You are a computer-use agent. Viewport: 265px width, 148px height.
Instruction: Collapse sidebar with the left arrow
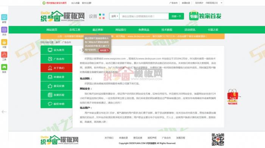(x=4, y=112)
